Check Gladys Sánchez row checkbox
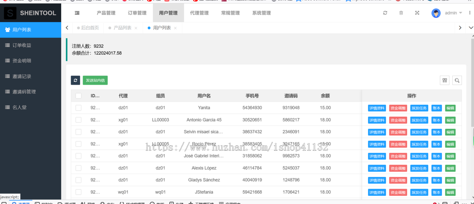The width and height of the screenshot is (474, 204). [78, 180]
